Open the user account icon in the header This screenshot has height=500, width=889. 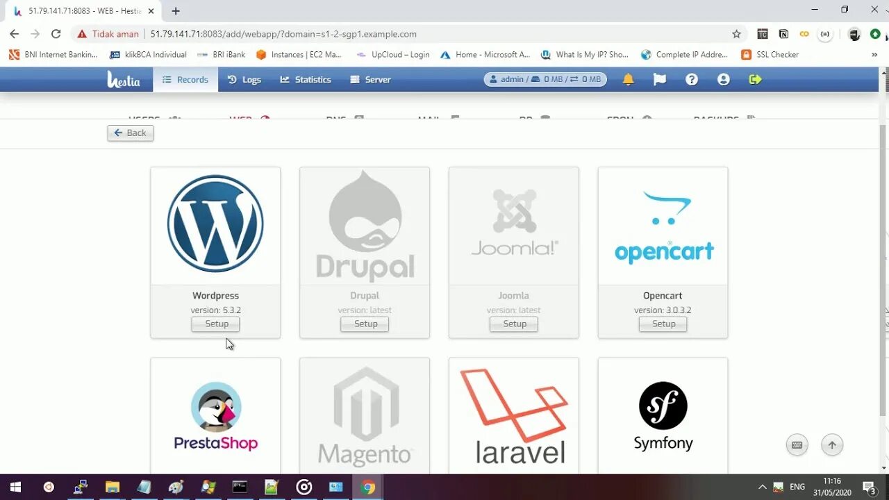723,79
